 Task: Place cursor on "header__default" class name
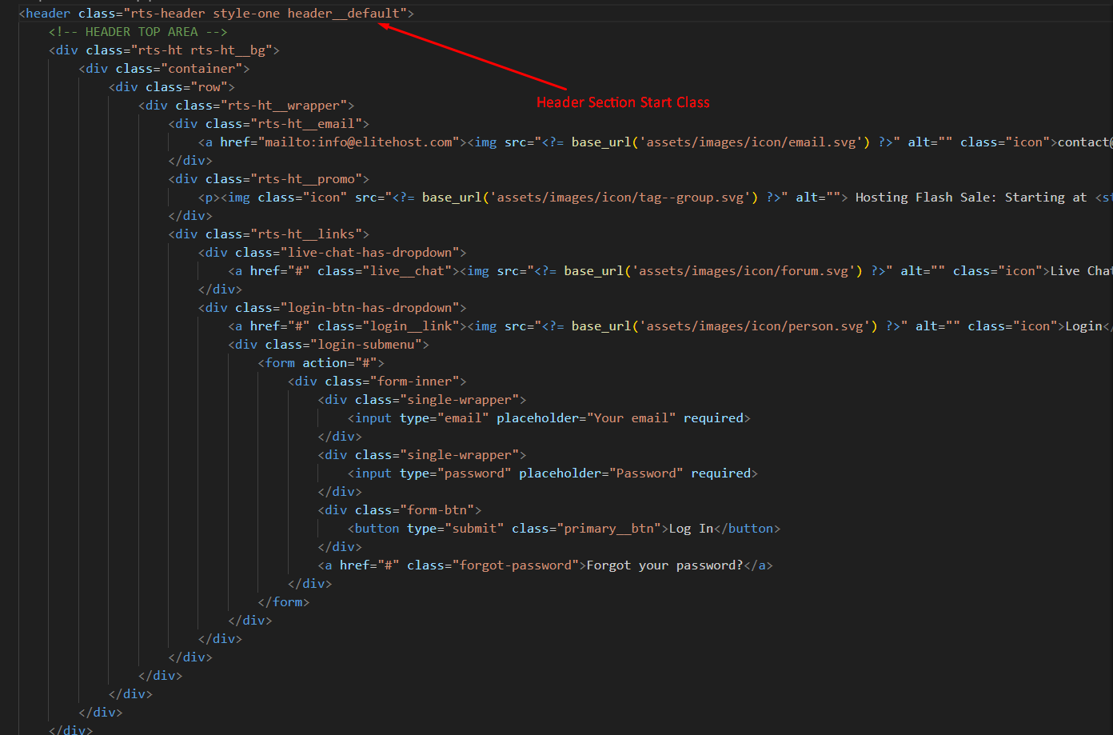click(x=344, y=14)
